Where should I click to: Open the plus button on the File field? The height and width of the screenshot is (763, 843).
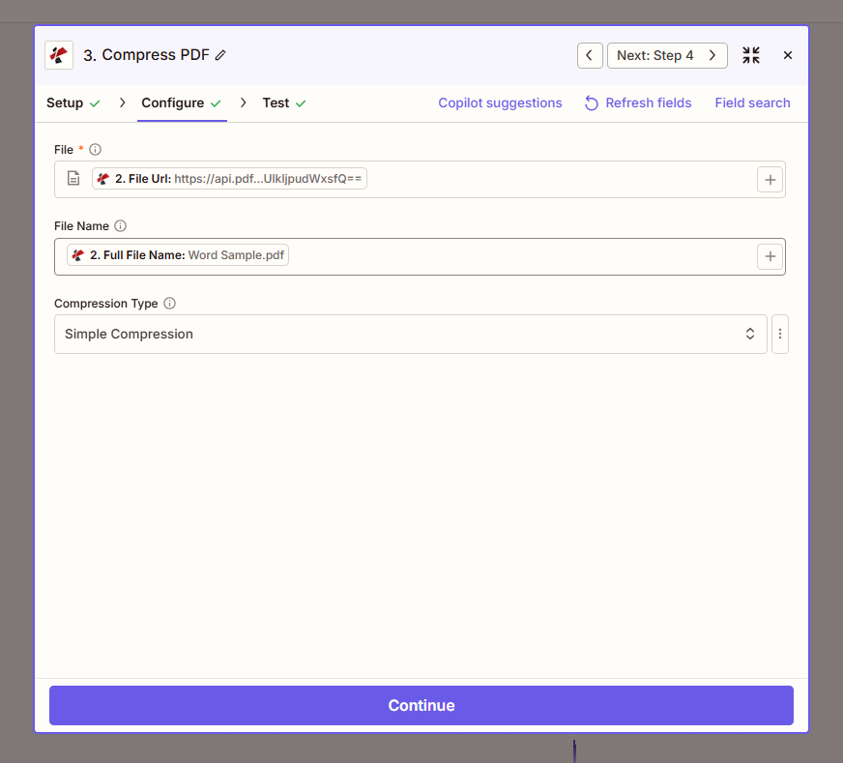[x=770, y=179]
